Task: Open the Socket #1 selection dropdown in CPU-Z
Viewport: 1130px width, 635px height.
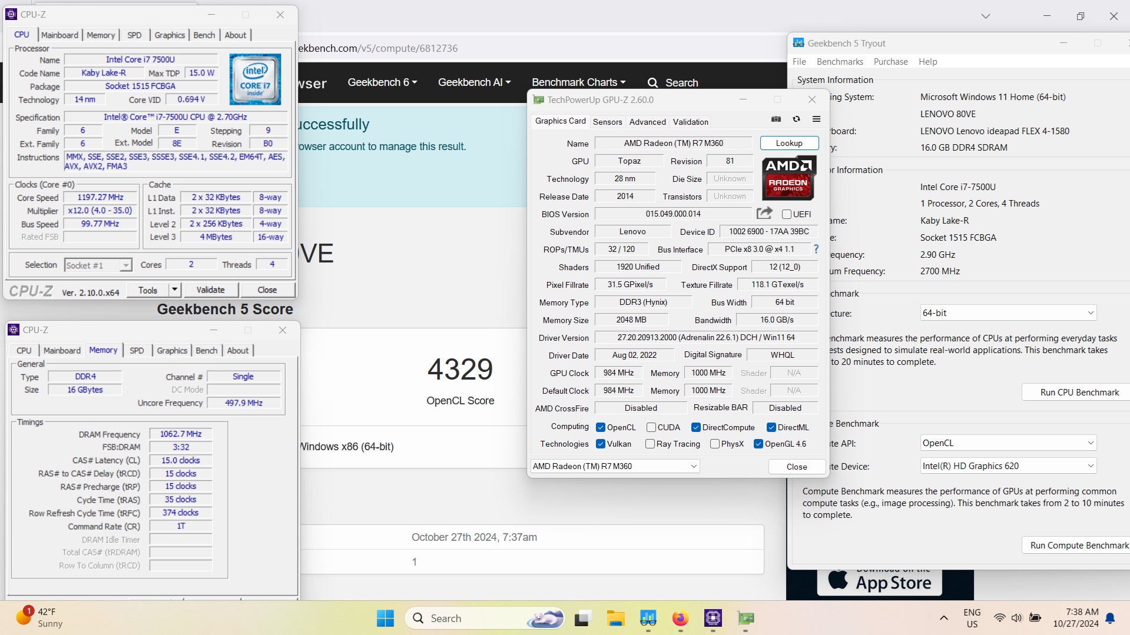Action: [98, 265]
